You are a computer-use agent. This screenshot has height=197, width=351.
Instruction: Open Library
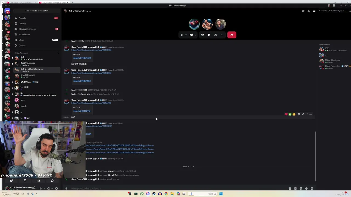36,24
